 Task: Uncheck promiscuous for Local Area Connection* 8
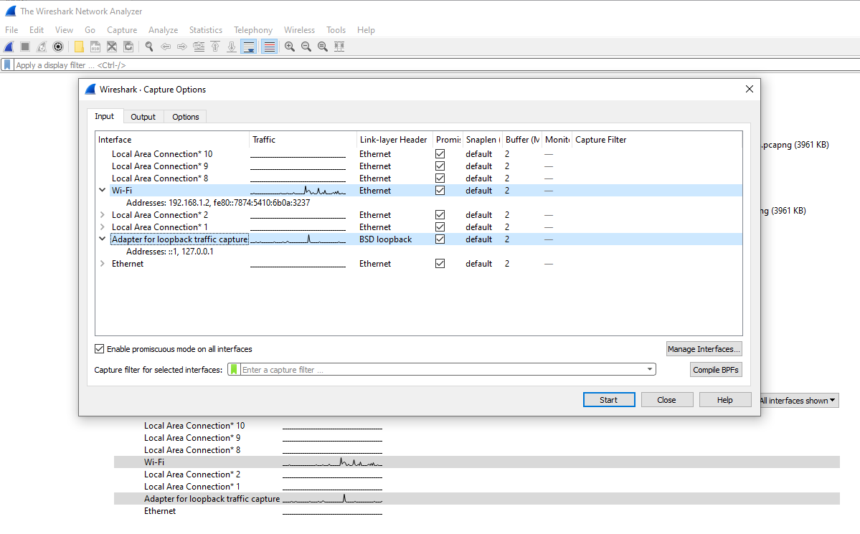tap(440, 178)
